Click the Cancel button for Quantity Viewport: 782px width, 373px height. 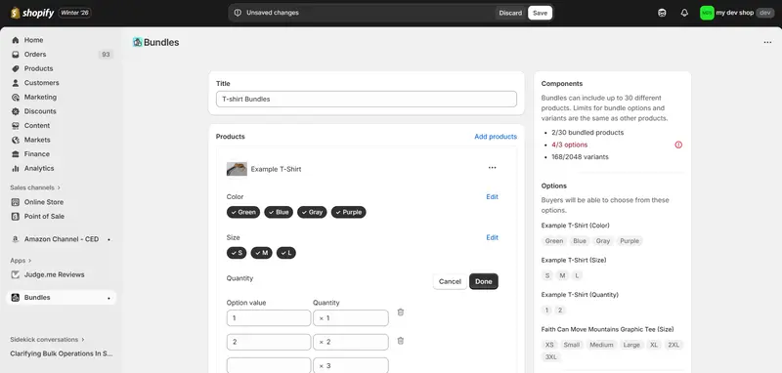[450, 281]
